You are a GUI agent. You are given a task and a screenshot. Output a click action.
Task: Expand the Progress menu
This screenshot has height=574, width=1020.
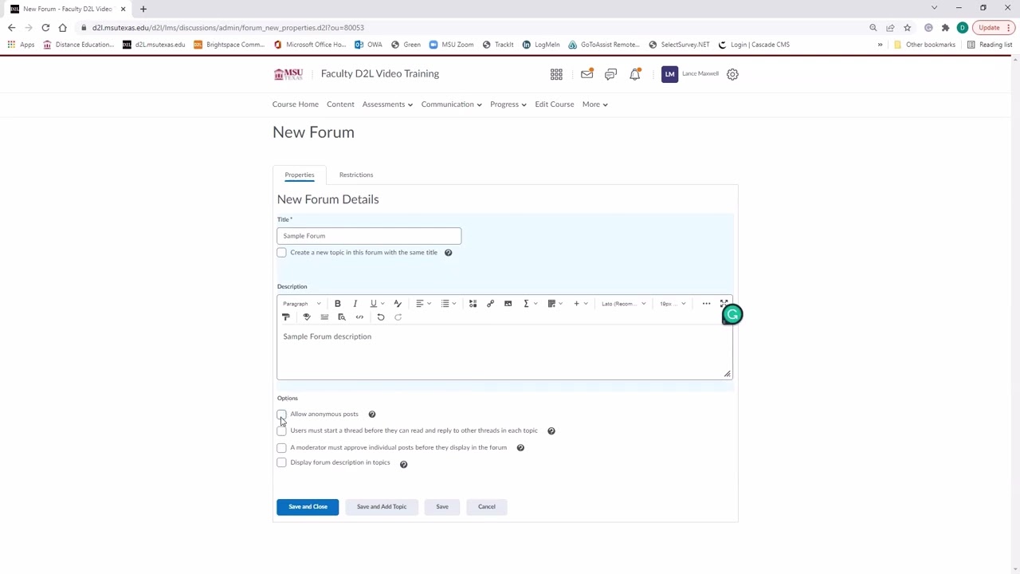point(508,104)
